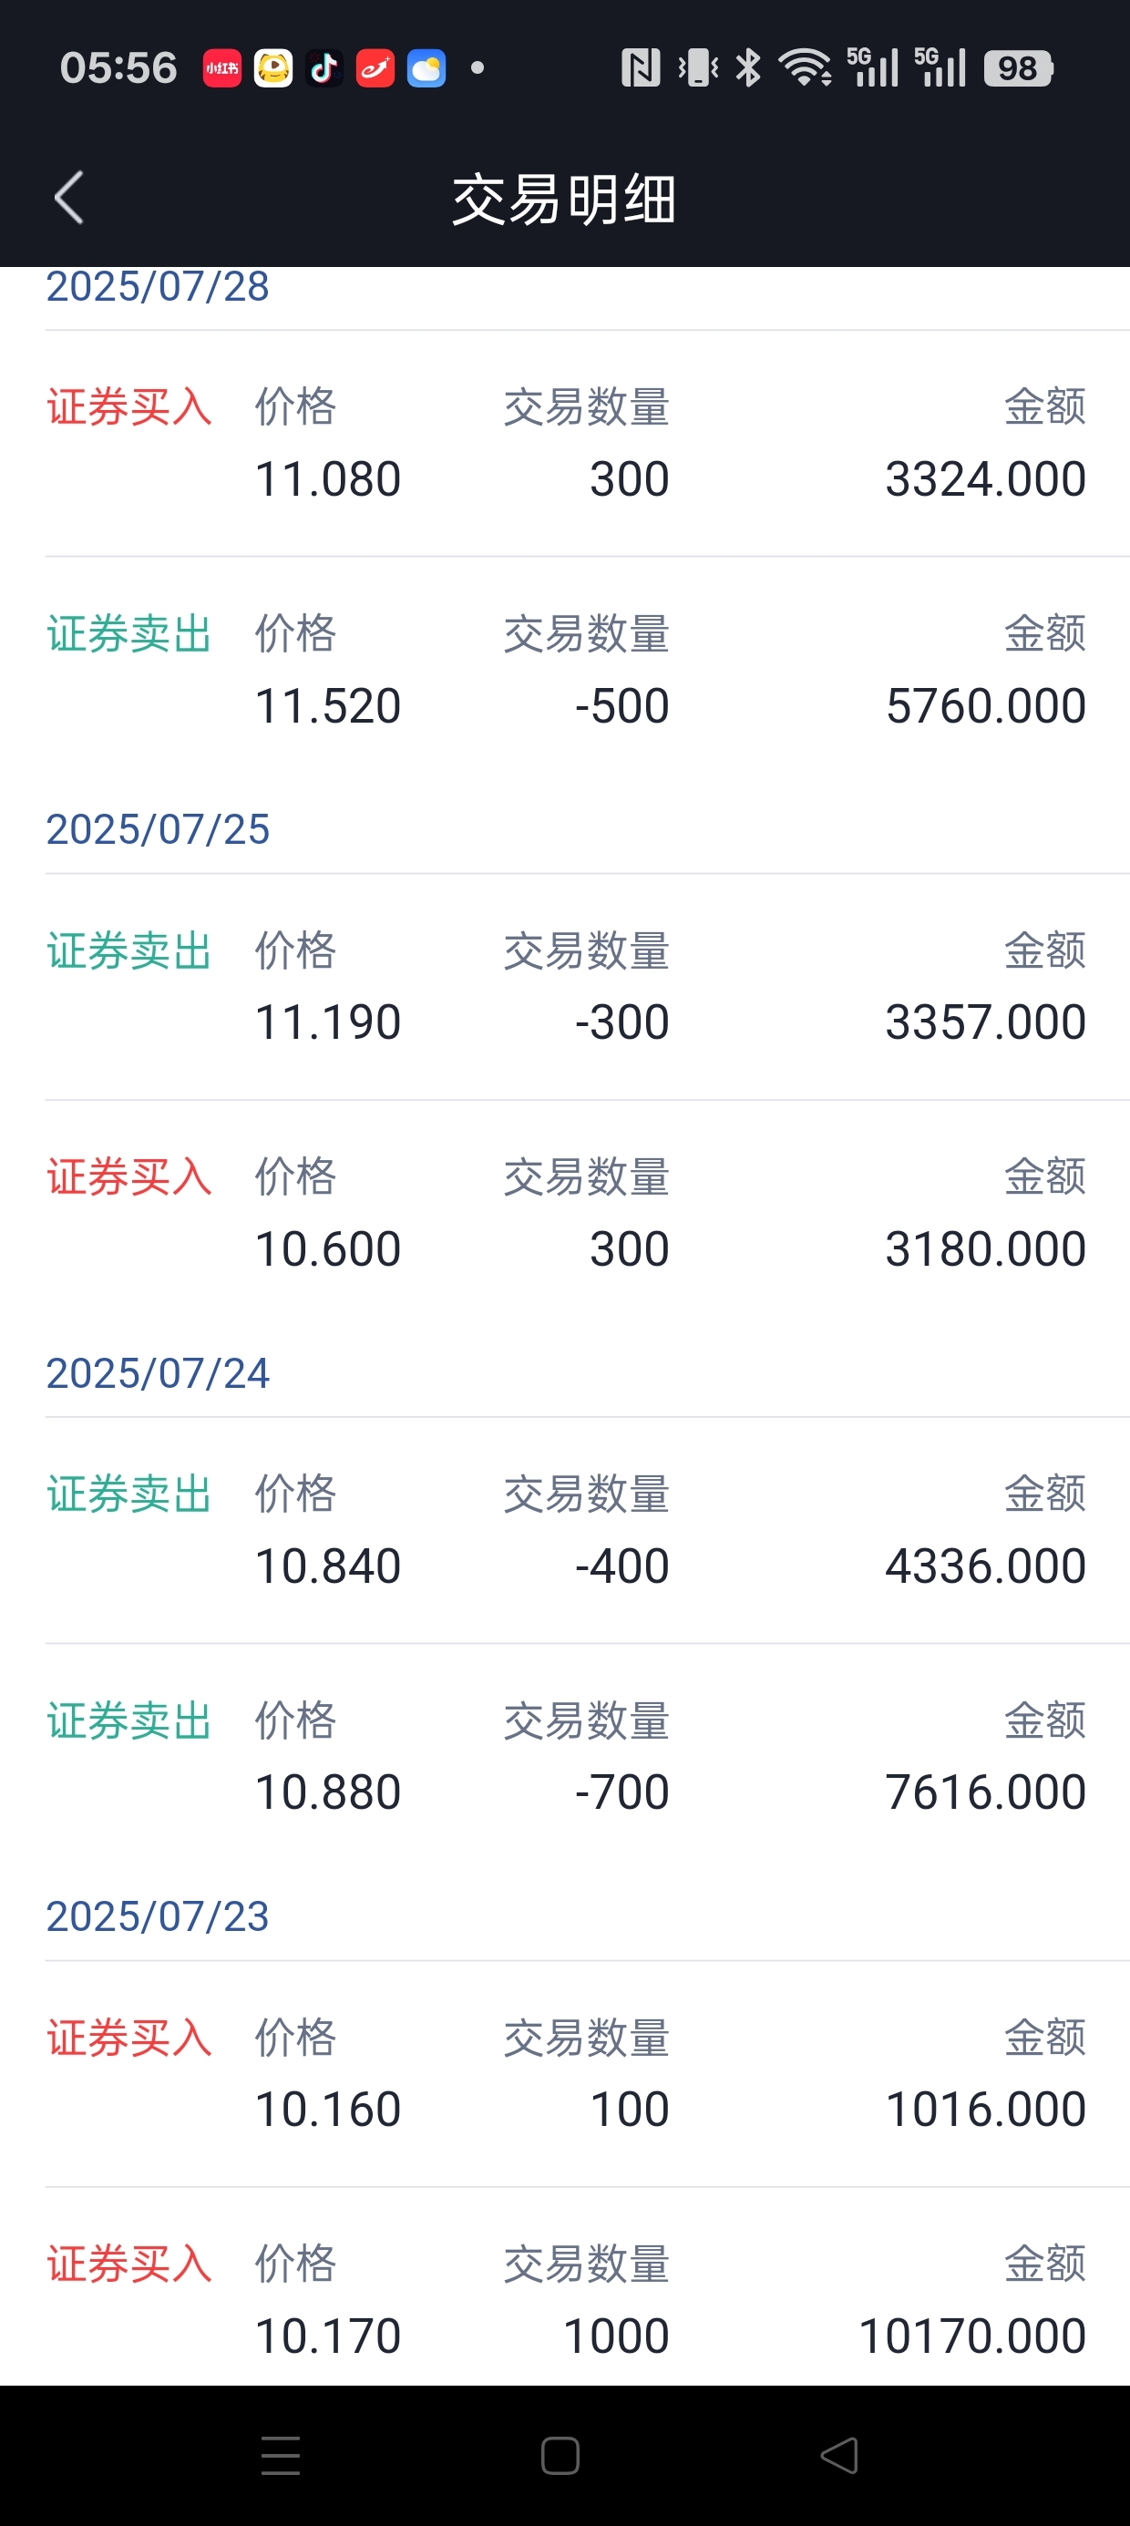Open Android recent apps menu button
Image resolution: width=1130 pixels, height=2526 pixels.
pos(281,2456)
